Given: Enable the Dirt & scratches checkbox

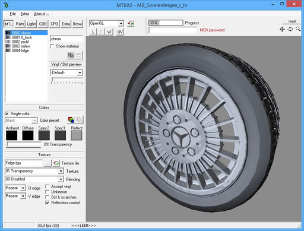Looking at the screenshot, I should click(47, 197).
